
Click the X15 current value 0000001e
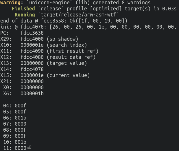tap(32, 75)
